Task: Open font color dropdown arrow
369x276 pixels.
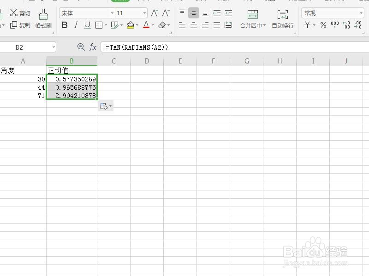Action: 153,25
